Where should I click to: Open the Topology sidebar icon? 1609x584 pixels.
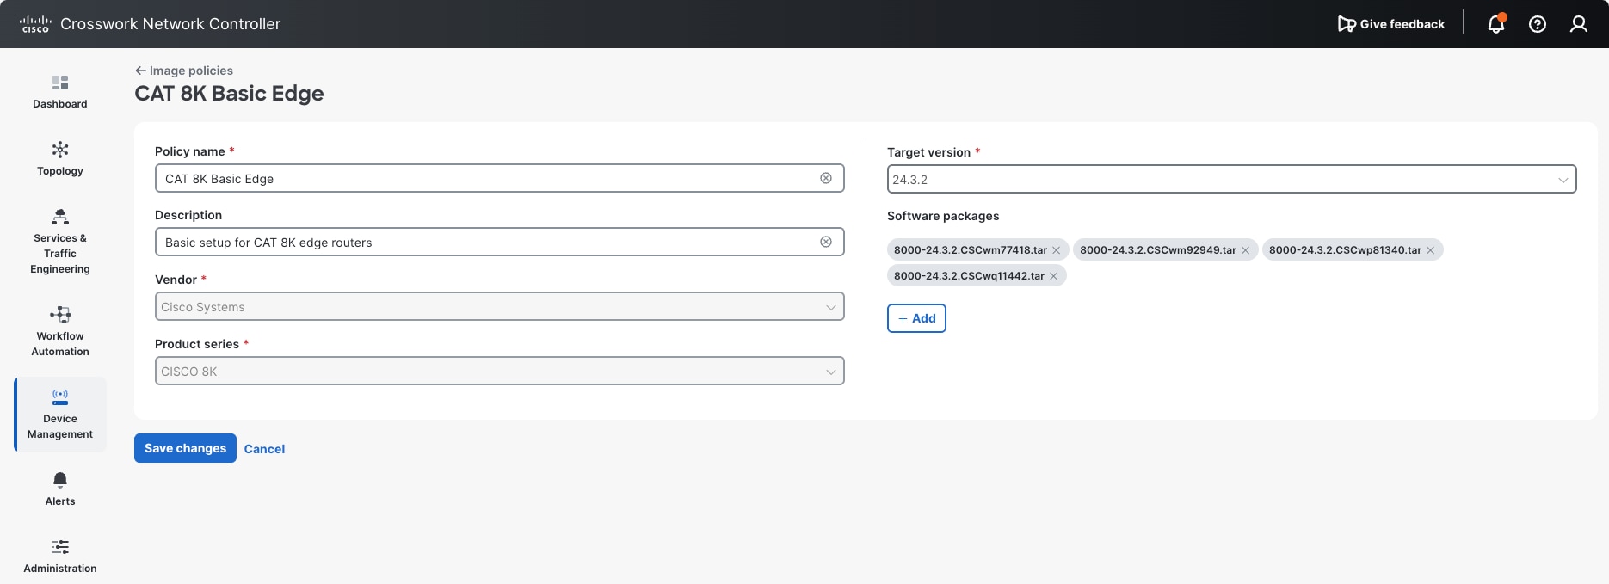pos(60,150)
